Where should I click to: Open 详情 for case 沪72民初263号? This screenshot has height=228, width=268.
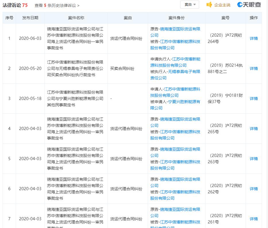(254, 159)
